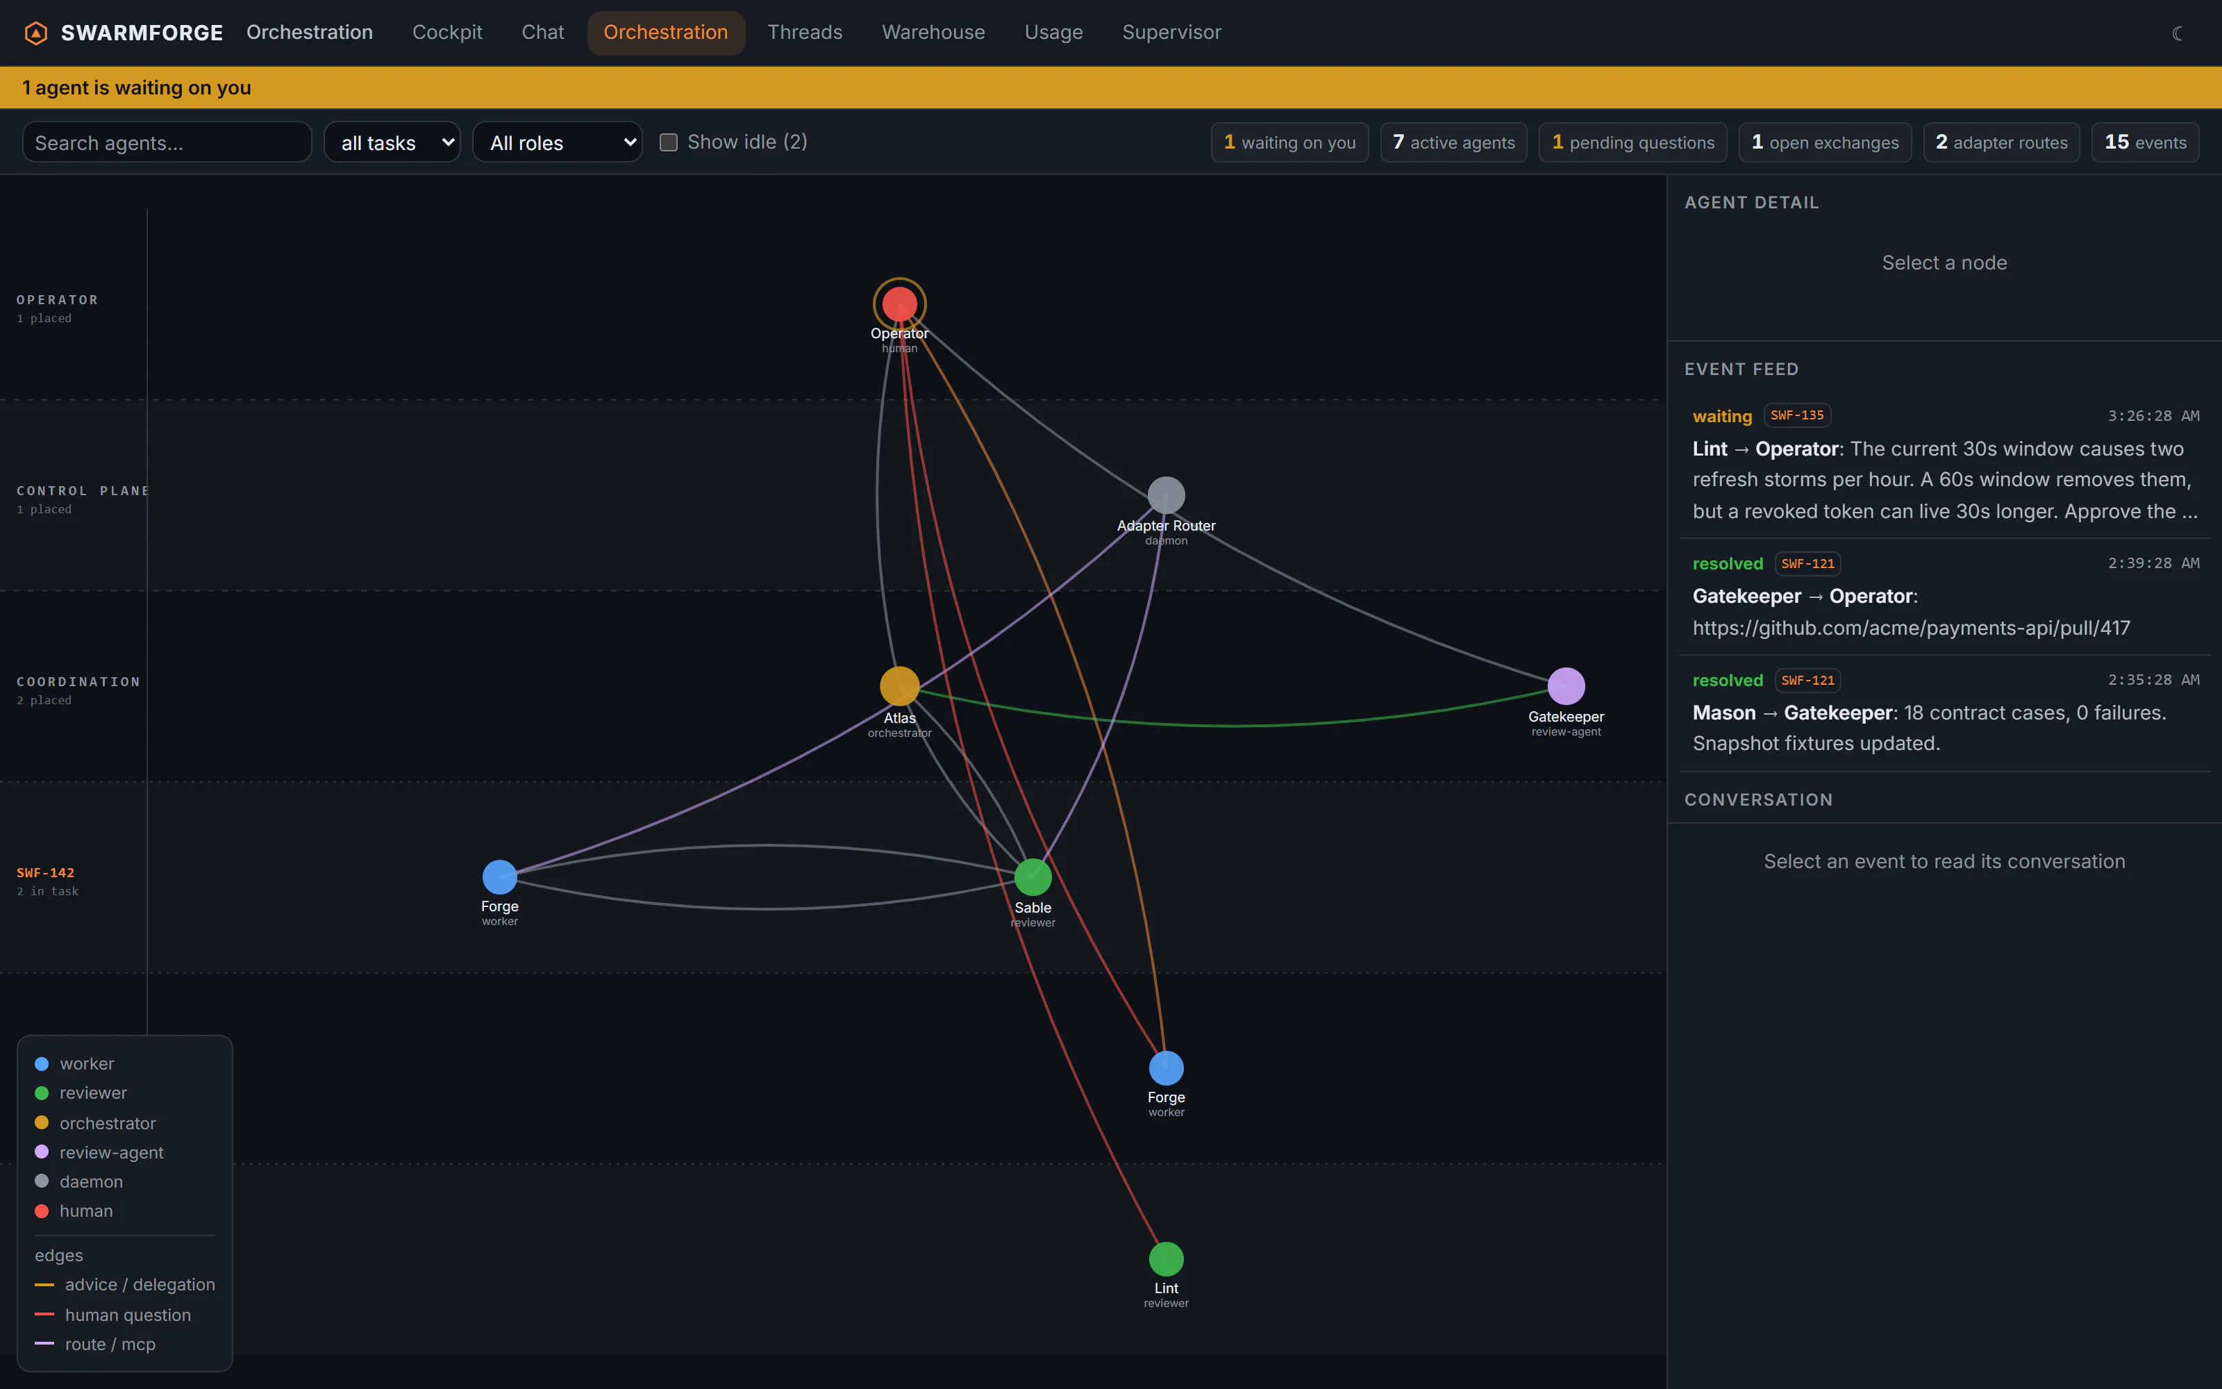Click the 1 open exchanges chip
This screenshot has height=1389, width=2222.
(1824, 142)
